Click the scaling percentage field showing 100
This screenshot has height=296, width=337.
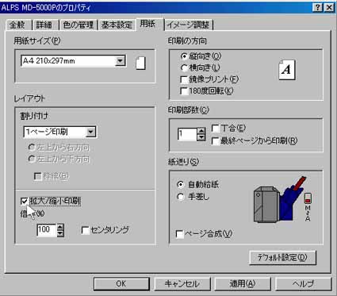coord(47,230)
